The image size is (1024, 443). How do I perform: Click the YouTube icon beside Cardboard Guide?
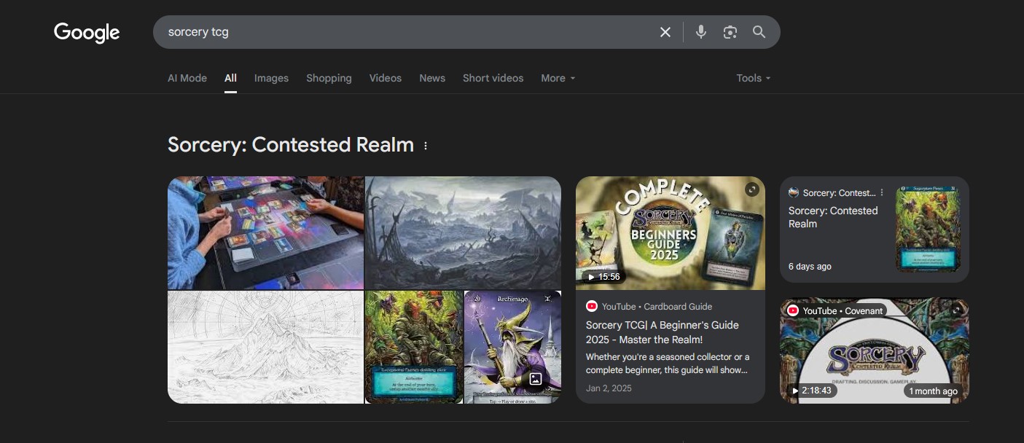[x=592, y=307]
